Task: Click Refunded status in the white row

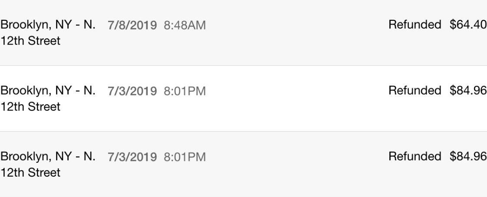Action: tap(415, 90)
